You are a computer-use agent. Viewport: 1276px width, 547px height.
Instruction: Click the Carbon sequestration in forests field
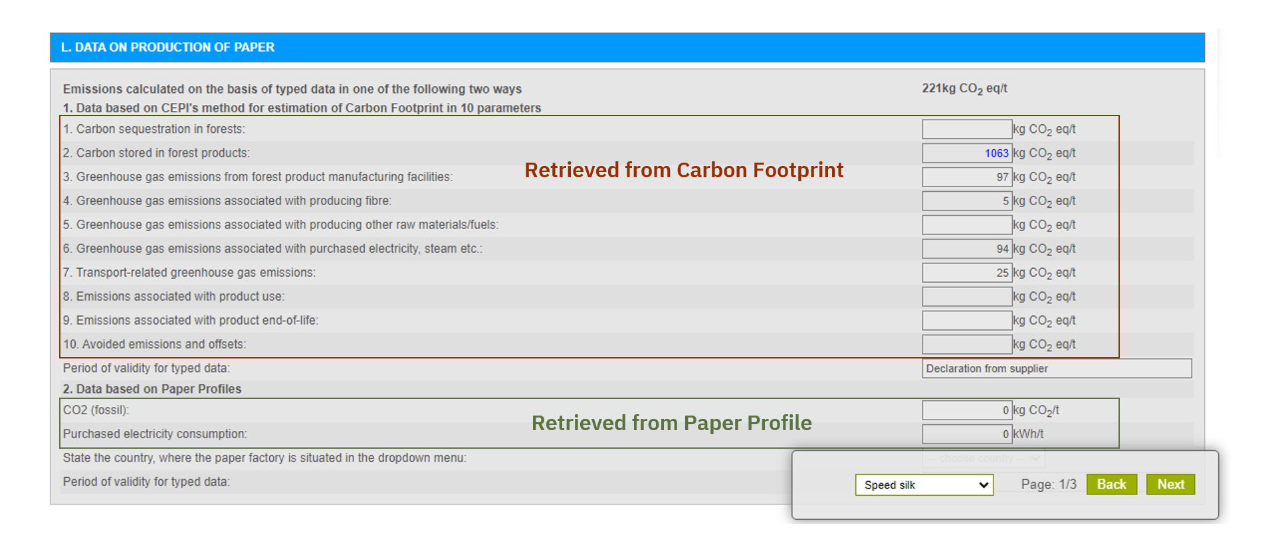tap(966, 129)
